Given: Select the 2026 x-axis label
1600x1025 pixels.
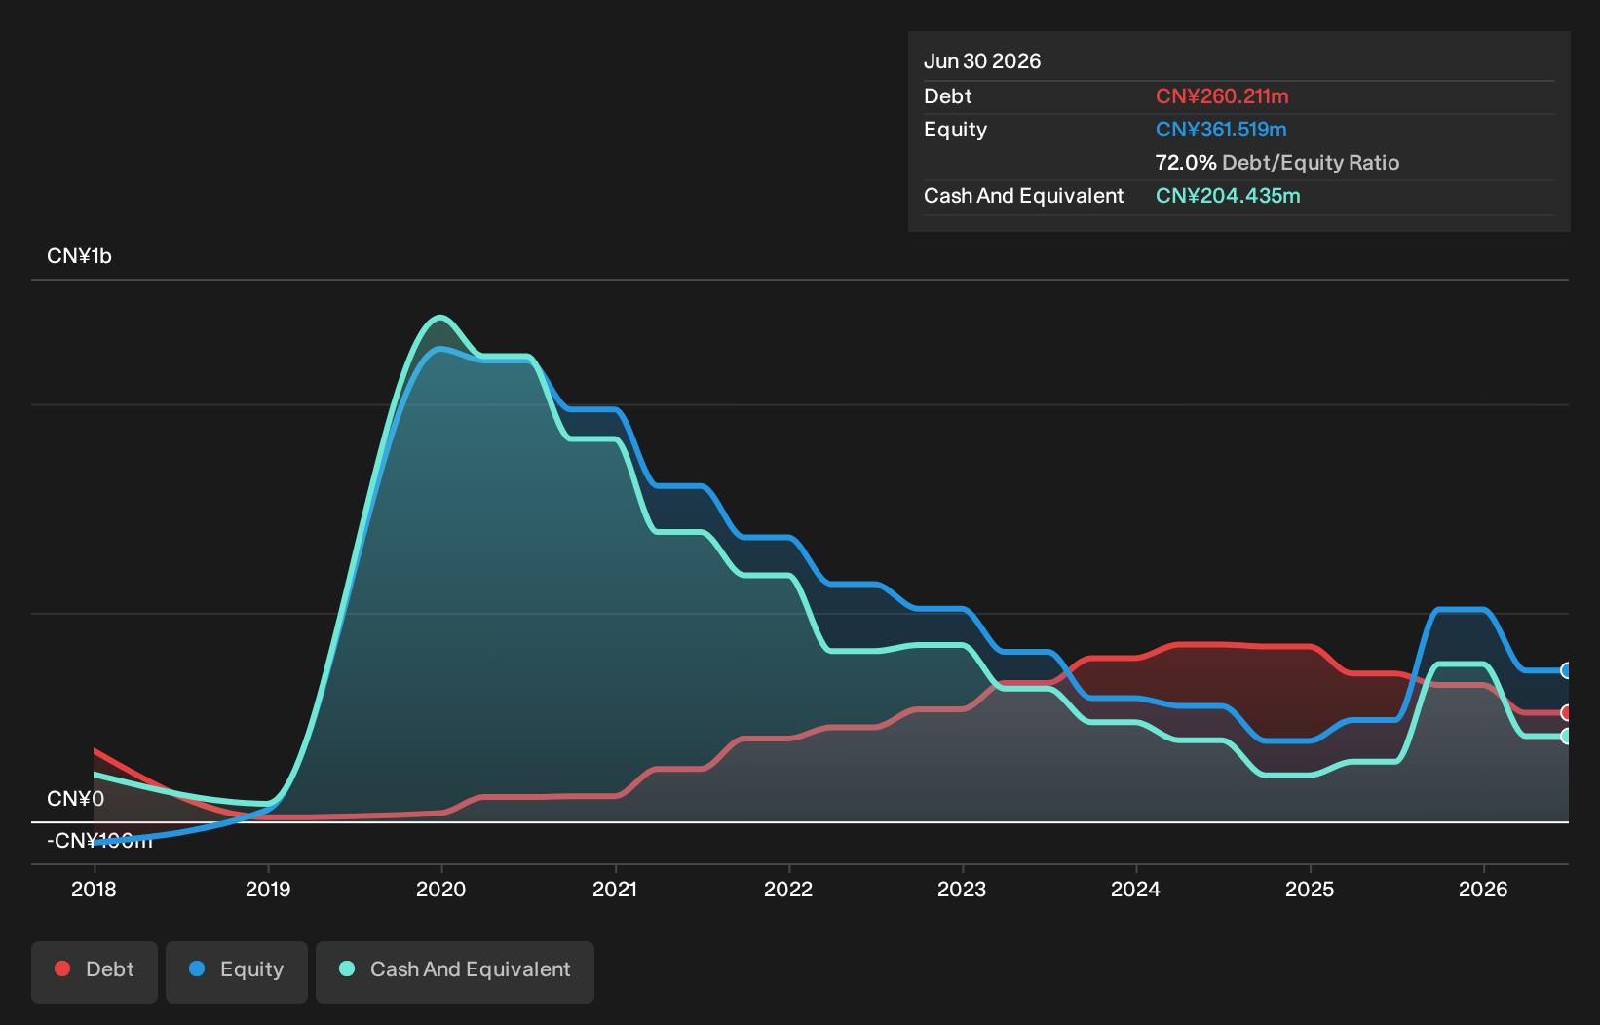Looking at the screenshot, I should pyautogui.click(x=1483, y=889).
